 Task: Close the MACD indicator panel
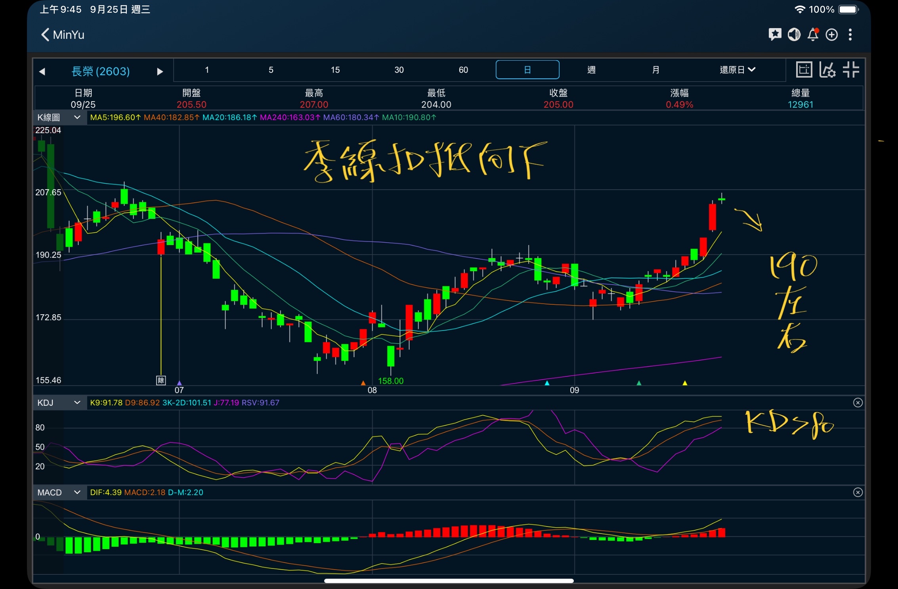[x=858, y=492]
